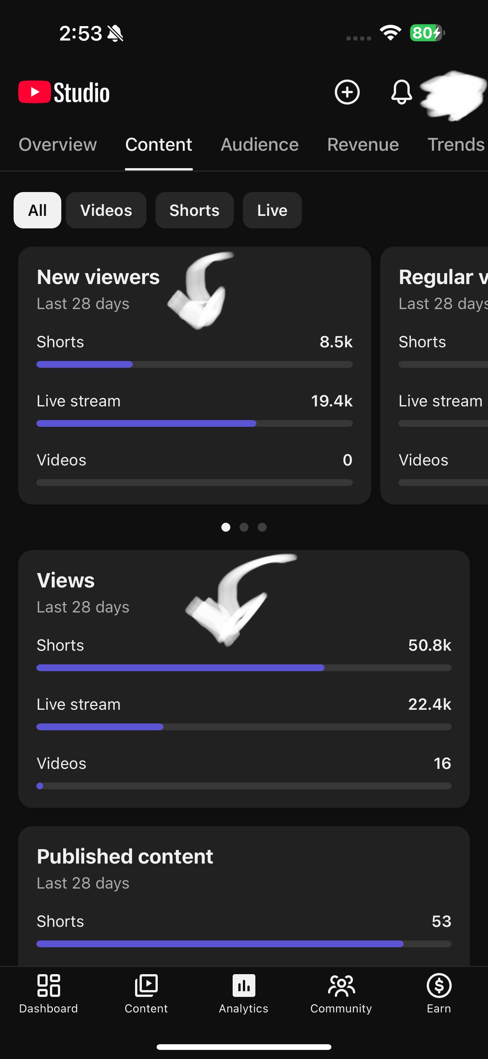Image resolution: width=488 pixels, height=1059 pixels.
Task: Filter by Videos chip
Action: click(x=106, y=210)
